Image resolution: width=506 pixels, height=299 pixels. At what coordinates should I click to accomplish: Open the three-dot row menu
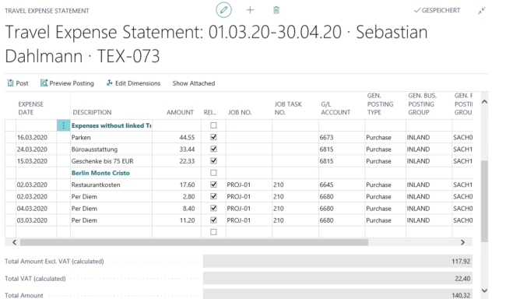[63, 125]
